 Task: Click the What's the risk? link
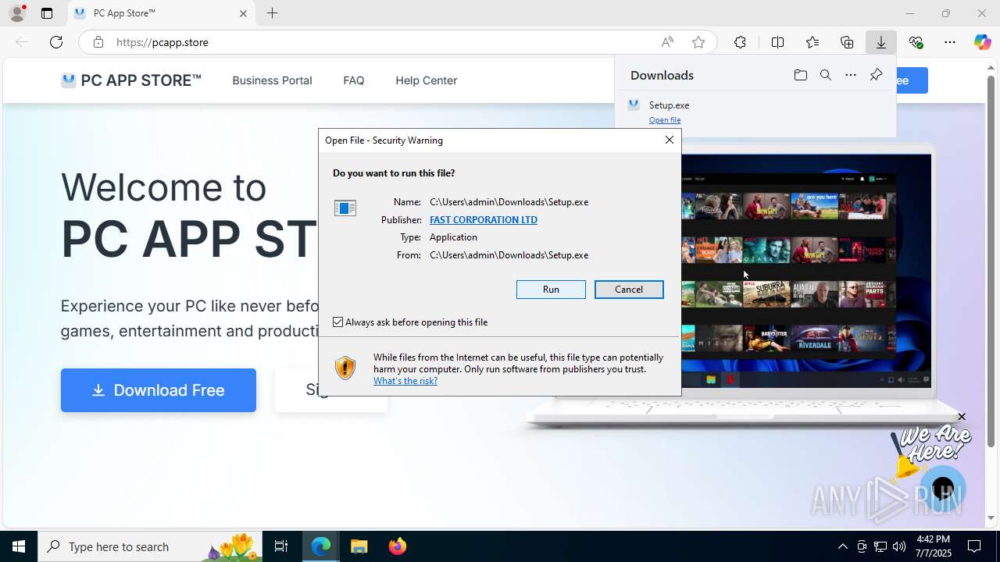point(405,381)
